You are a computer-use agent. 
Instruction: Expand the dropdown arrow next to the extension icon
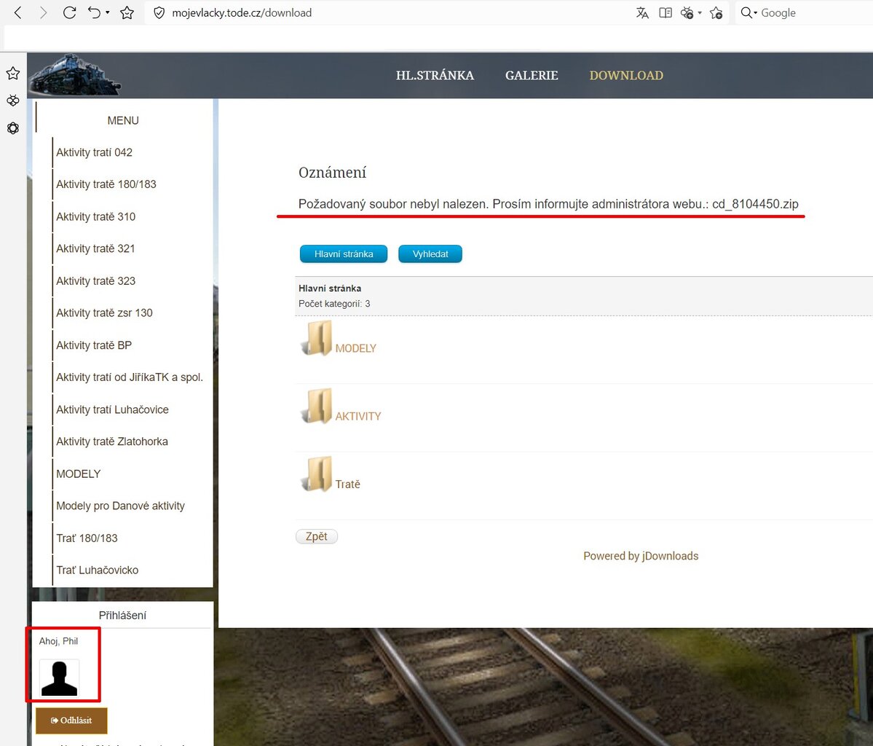[700, 12]
